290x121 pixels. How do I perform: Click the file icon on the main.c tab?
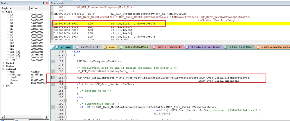point(105,47)
